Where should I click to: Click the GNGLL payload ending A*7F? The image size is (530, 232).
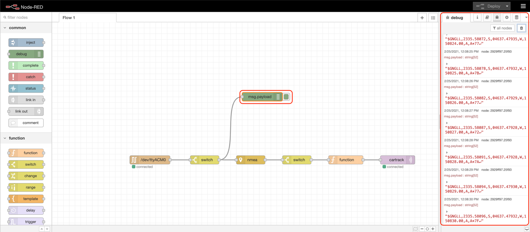[x=486, y=219]
